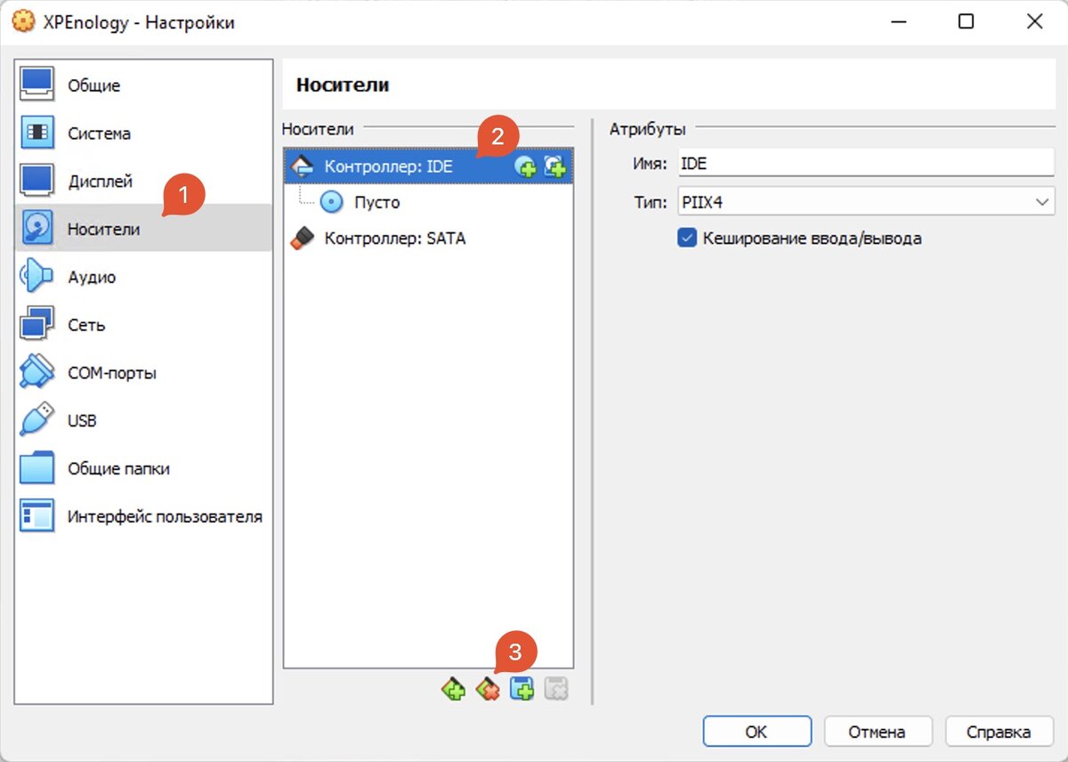Image resolution: width=1068 pixels, height=762 pixels.
Task: Click the greyed-out remove attachment icon
Action: coord(555,689)
